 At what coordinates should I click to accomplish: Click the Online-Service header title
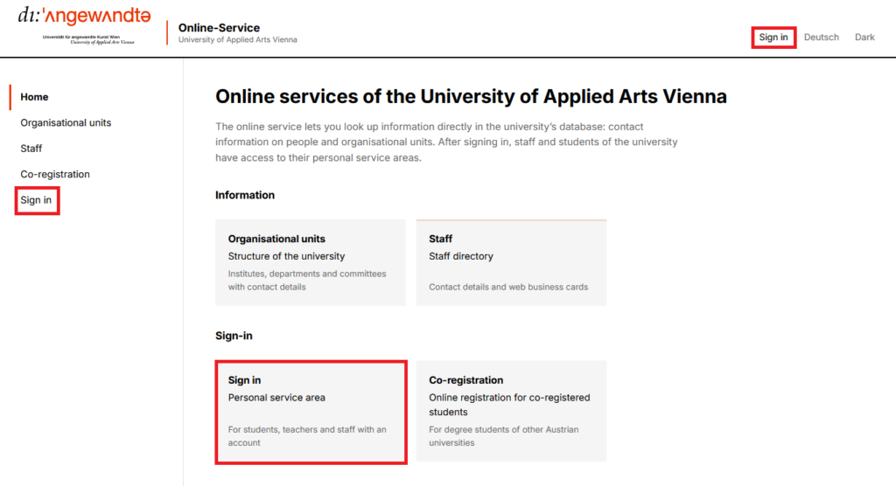point(219,27)
